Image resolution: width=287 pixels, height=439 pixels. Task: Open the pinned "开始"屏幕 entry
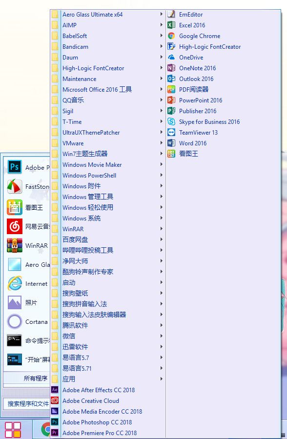(27, 359)
